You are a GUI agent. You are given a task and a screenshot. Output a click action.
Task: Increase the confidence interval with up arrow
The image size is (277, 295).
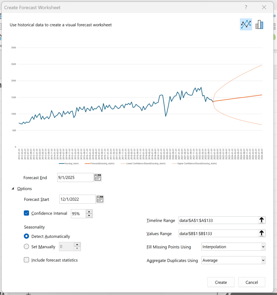point(89,212)
